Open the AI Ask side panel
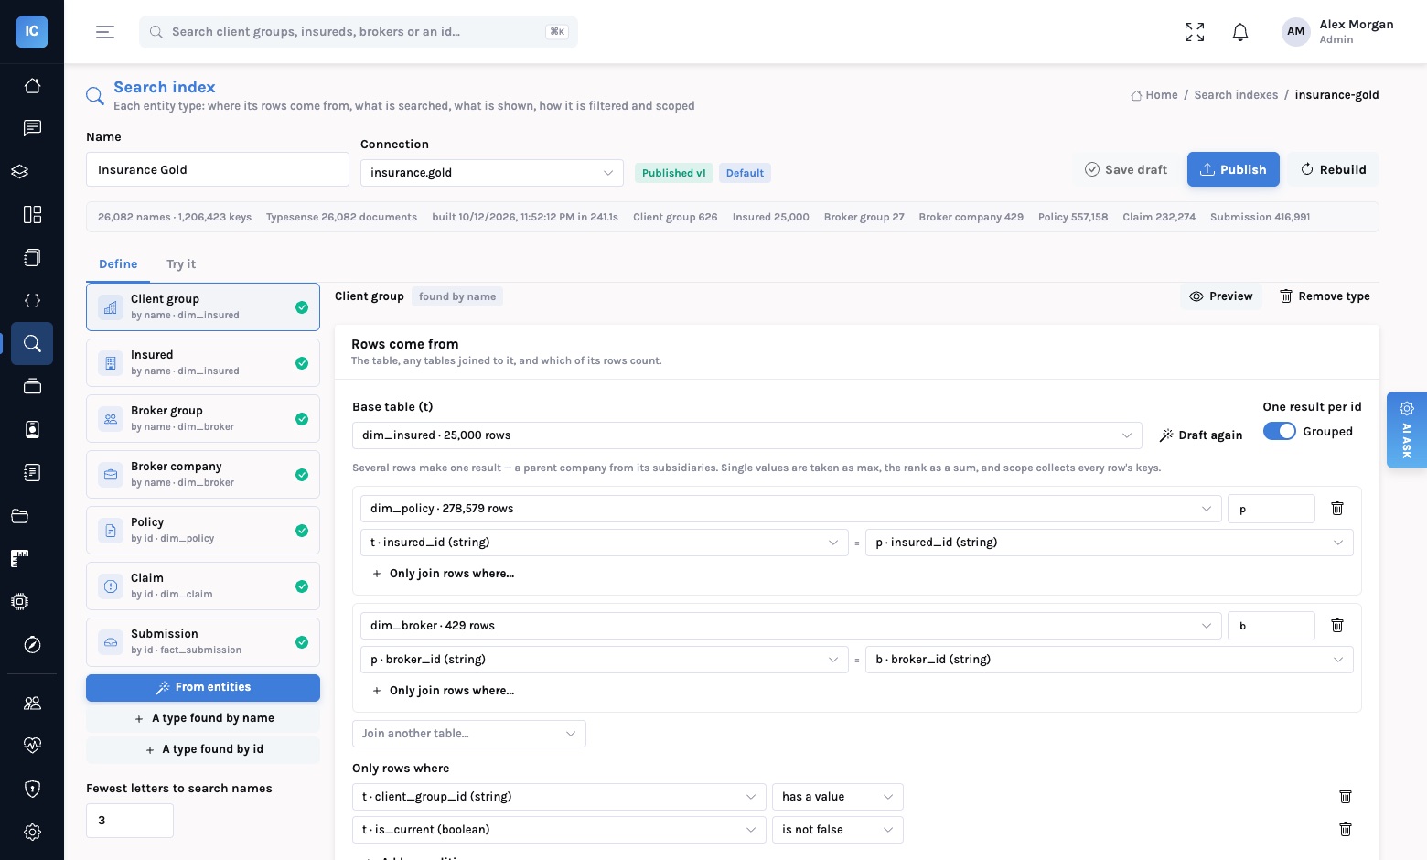Screen dimensions: 1427x860 coord(1407,430)
